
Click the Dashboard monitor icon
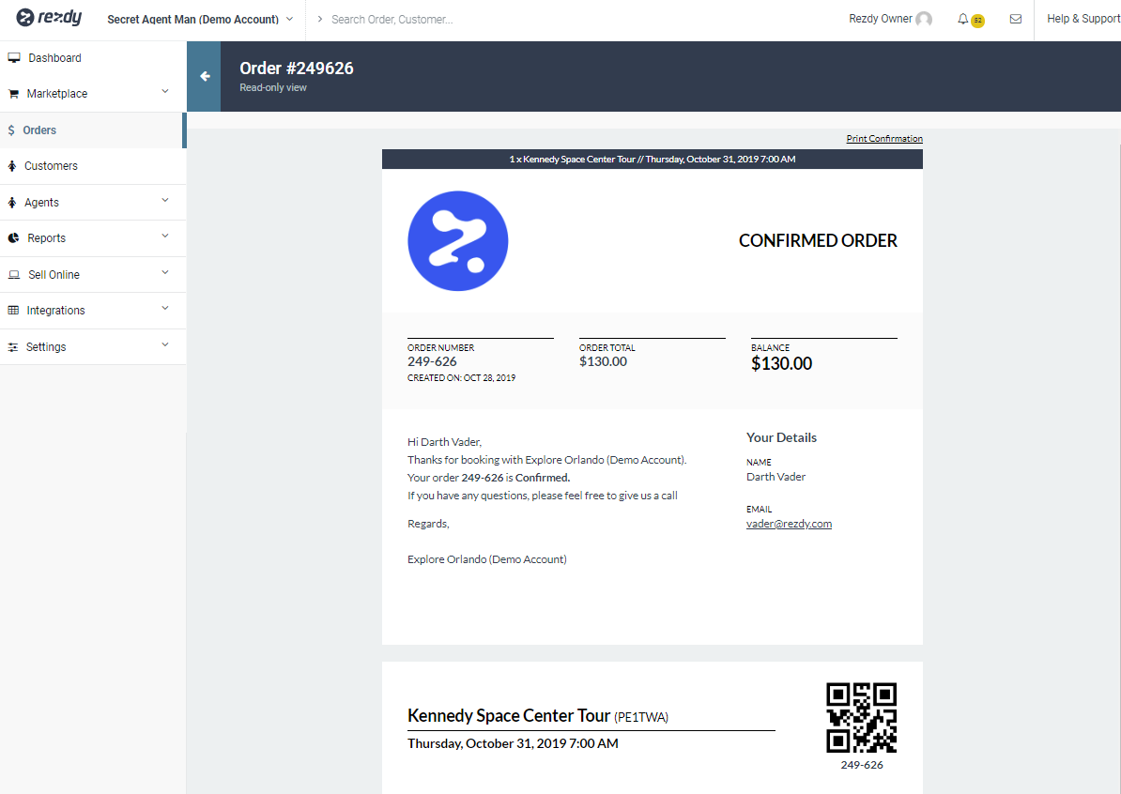coord(13,58)
